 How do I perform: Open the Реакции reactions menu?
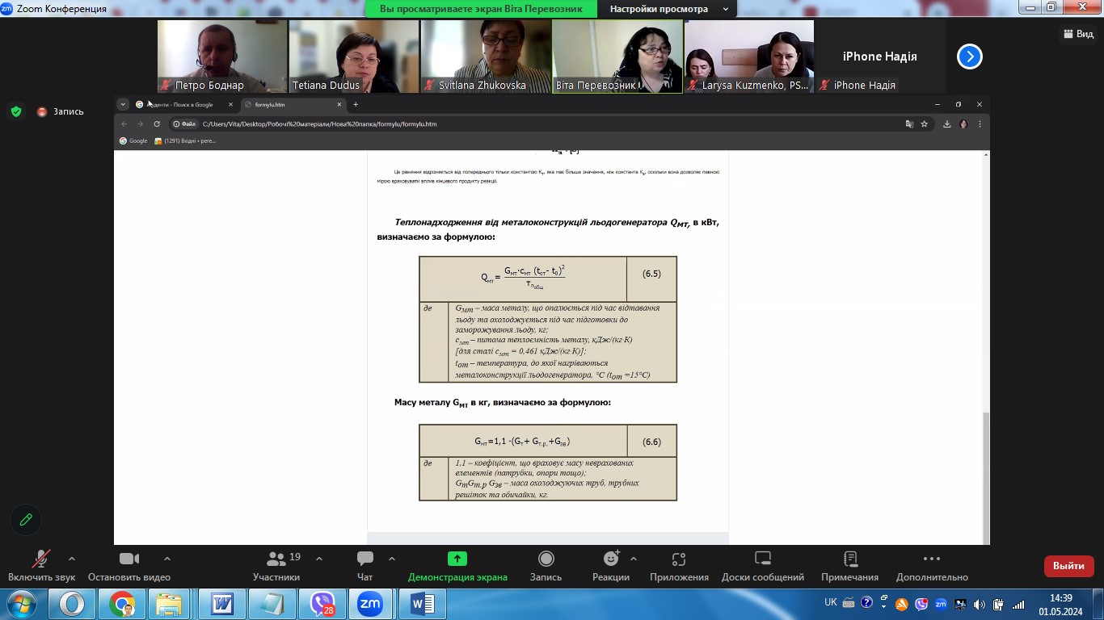click(611, 567)
